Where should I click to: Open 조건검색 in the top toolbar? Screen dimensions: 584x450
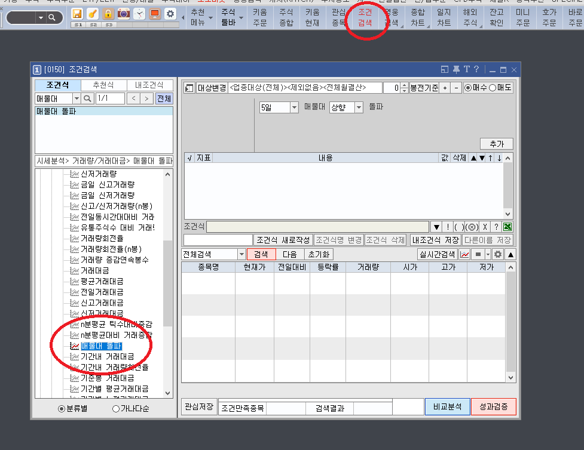click(365, 17)
